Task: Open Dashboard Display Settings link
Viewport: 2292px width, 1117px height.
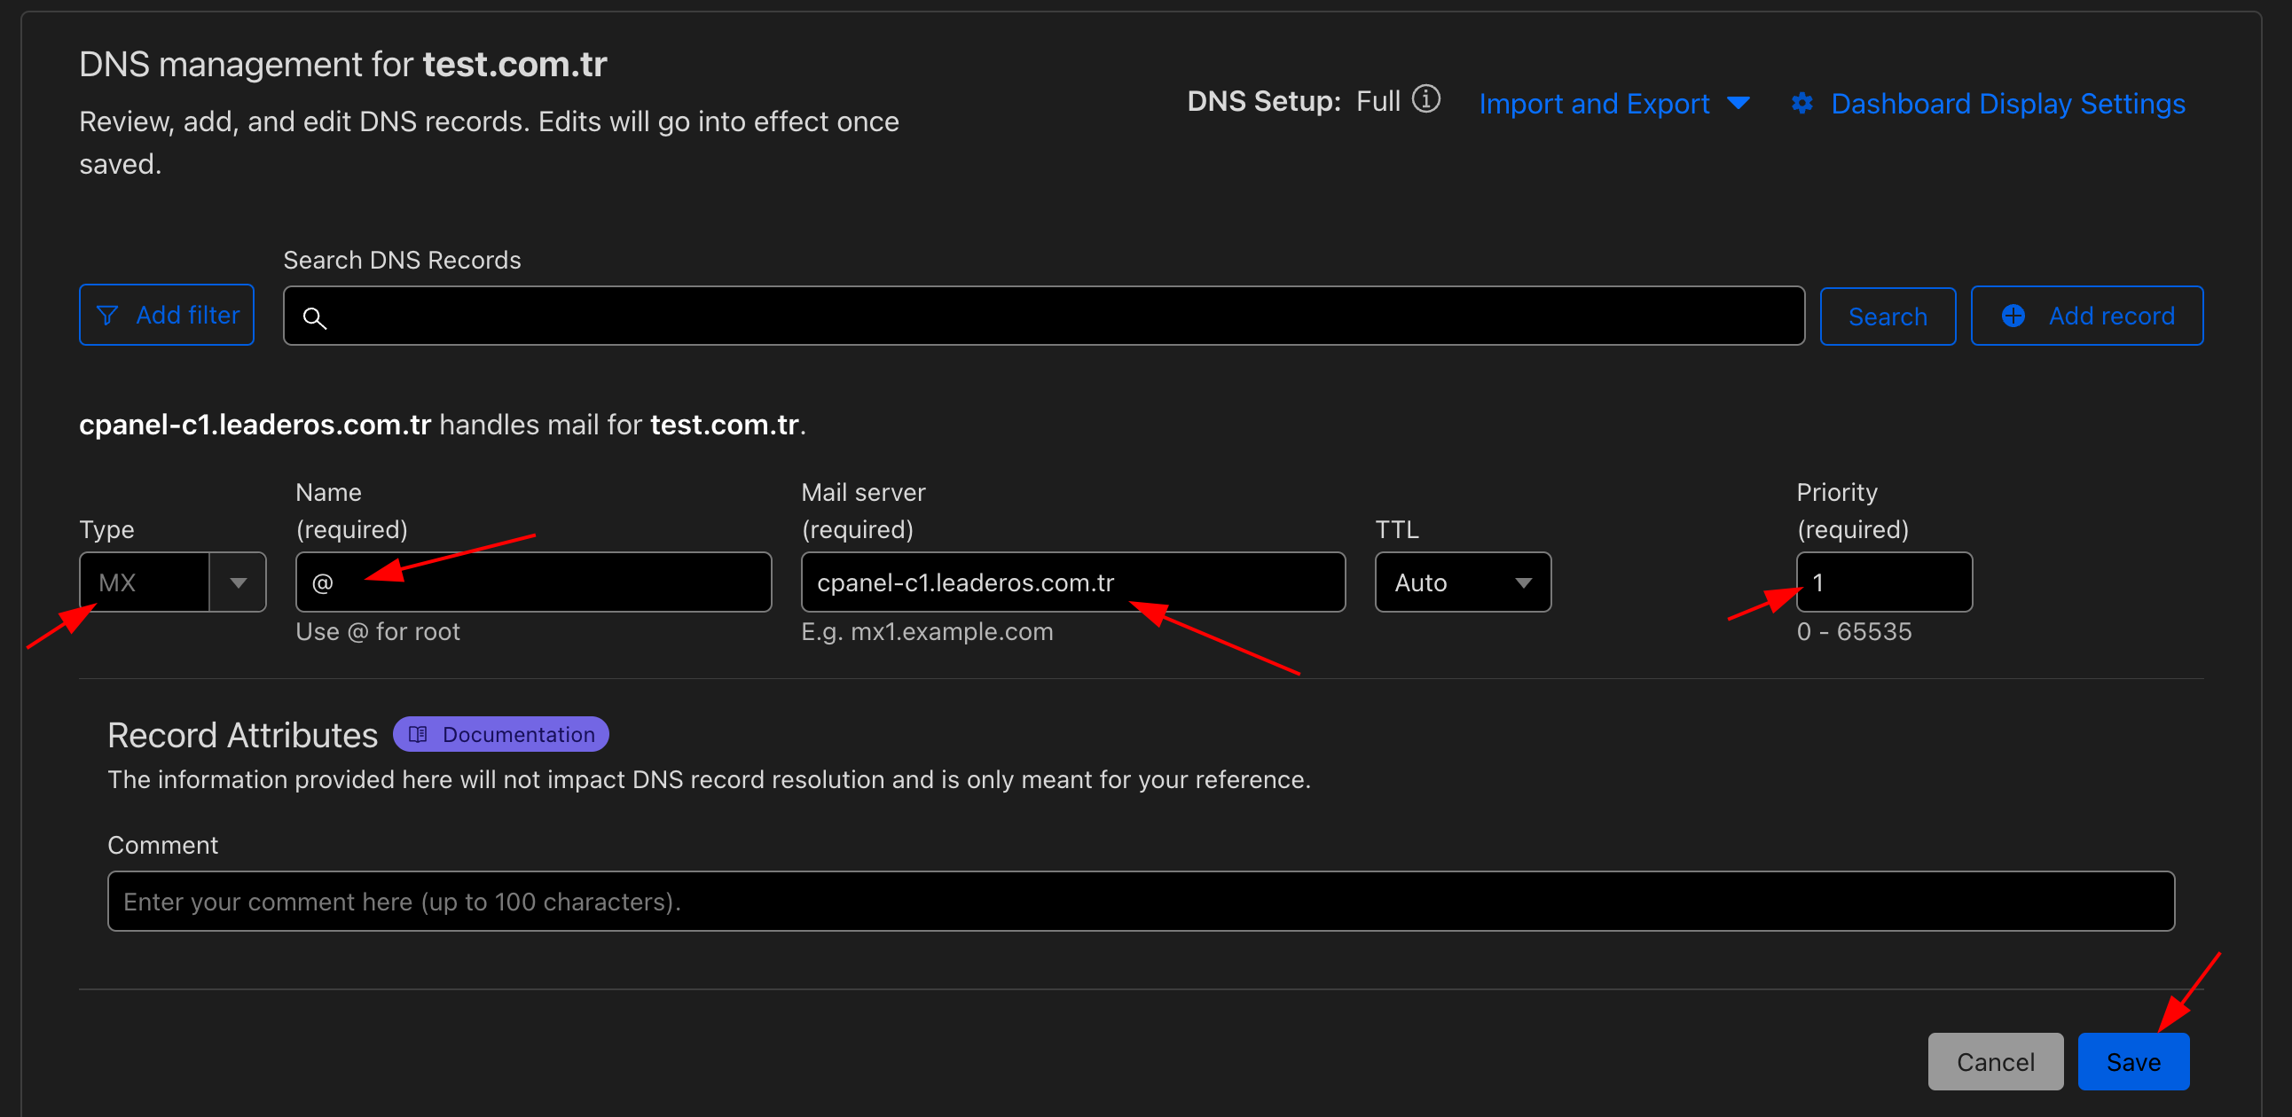Action: [x=2006, y=103]
